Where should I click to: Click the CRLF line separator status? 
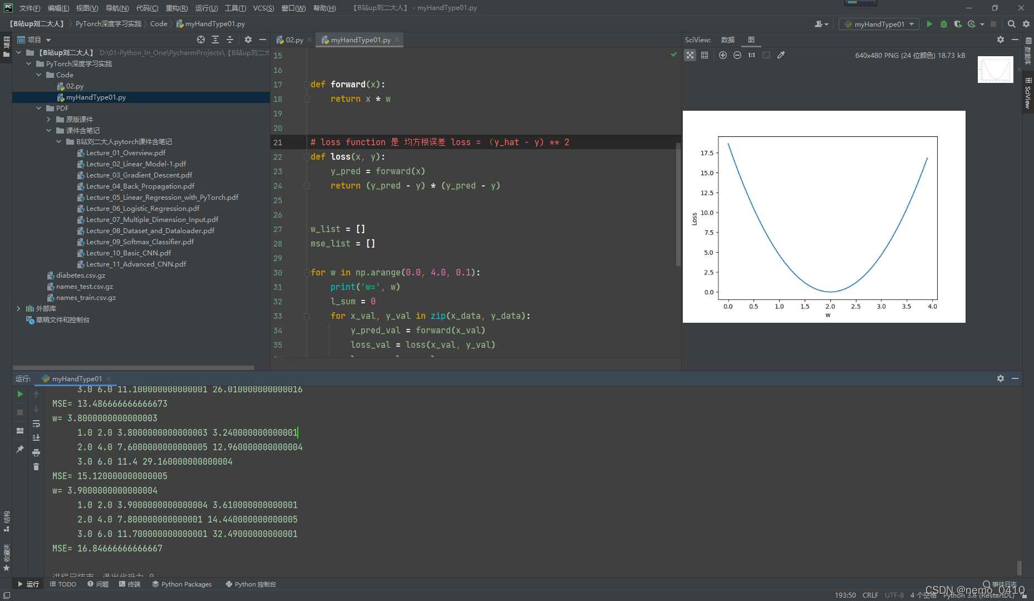(x=870, y=595)
